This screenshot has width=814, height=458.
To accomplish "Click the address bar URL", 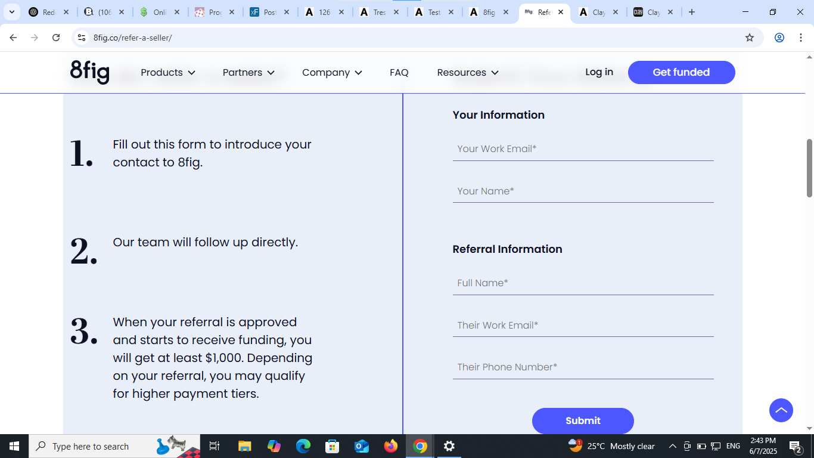I will [x=132, y=38].
